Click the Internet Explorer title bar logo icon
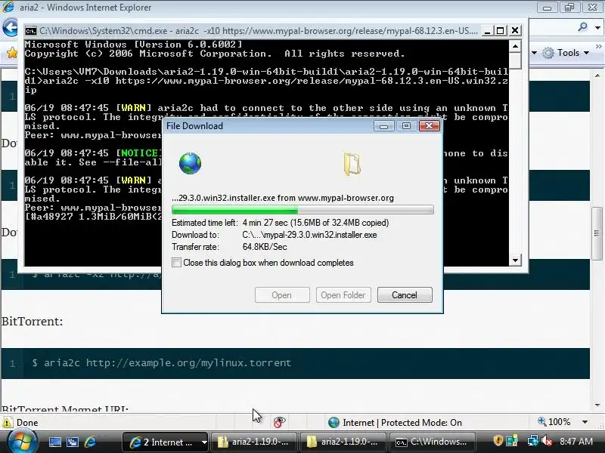The width and height of the screenshot is (605, 453). [8, 7]
